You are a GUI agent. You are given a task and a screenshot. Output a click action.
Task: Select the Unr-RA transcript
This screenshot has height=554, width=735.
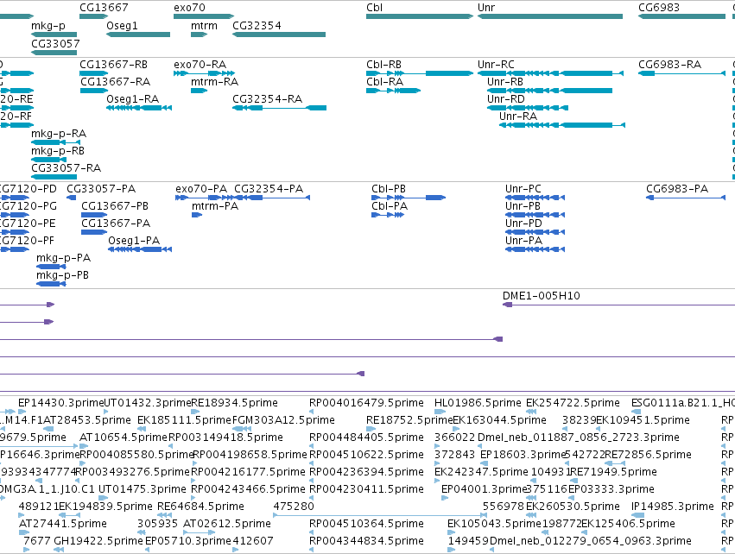(x=562, y=125)
